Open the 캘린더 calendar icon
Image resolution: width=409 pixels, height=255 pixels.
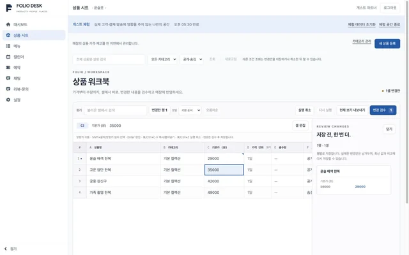pyautogui.click(x=8, y=57)
